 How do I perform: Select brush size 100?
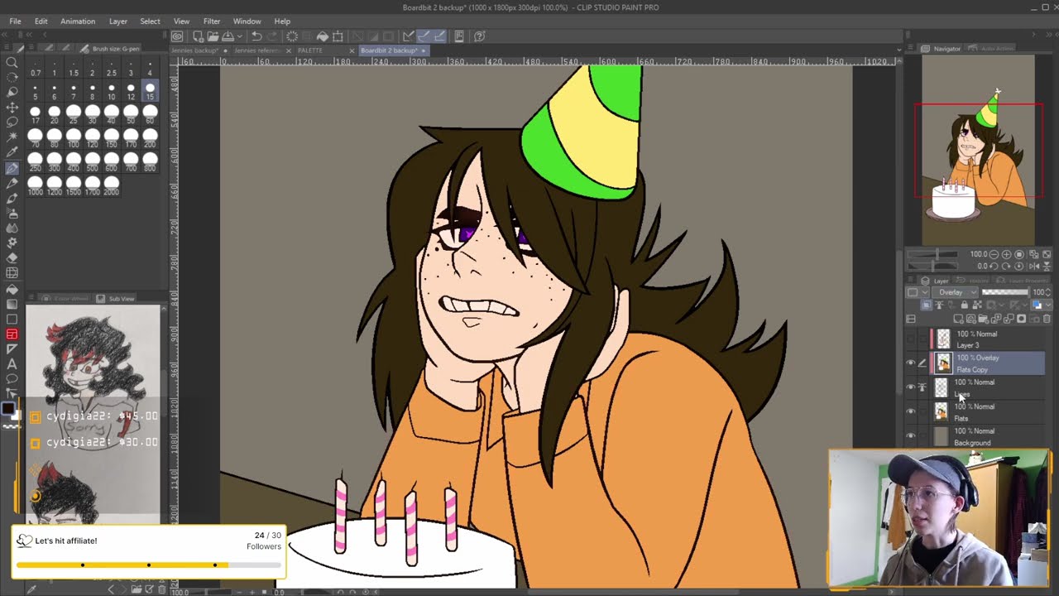pos(73,138)
